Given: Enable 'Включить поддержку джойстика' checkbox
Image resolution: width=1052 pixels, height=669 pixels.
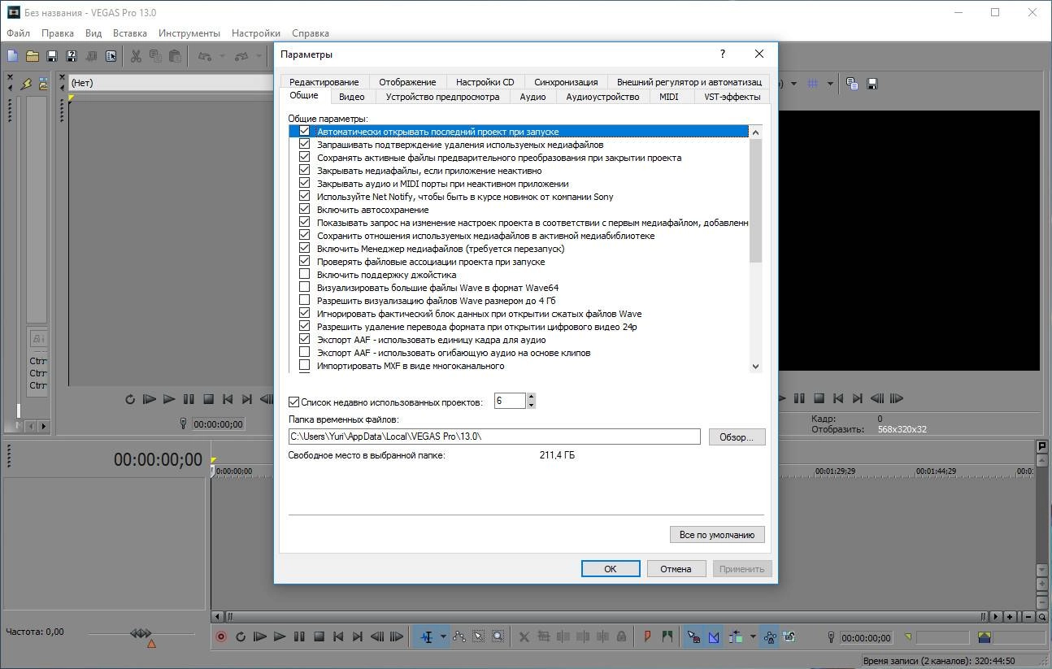Looking at the screenshot, I should [x=305, y=274].
